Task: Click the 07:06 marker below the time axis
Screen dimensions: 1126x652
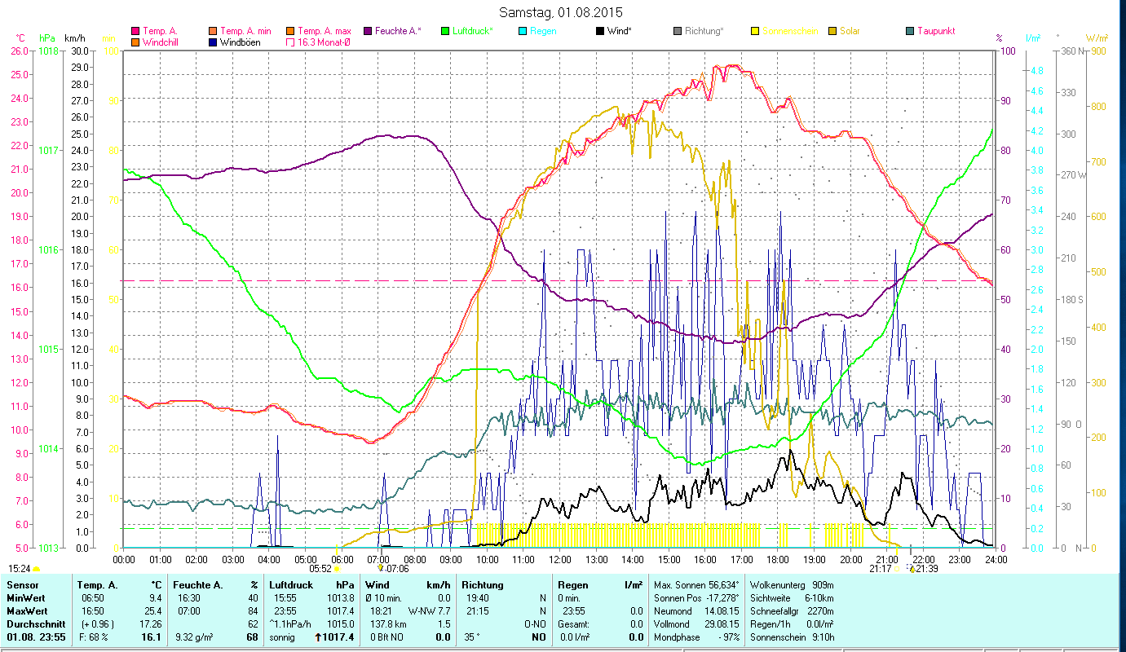Action: 396,569
